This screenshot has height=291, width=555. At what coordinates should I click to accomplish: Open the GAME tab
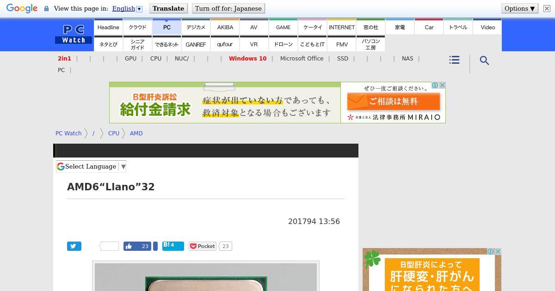pos(284,27)
